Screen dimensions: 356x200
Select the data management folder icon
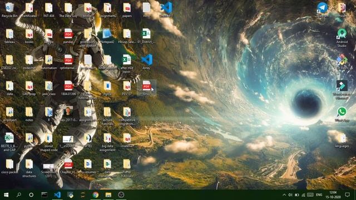[x=107, y=168]
